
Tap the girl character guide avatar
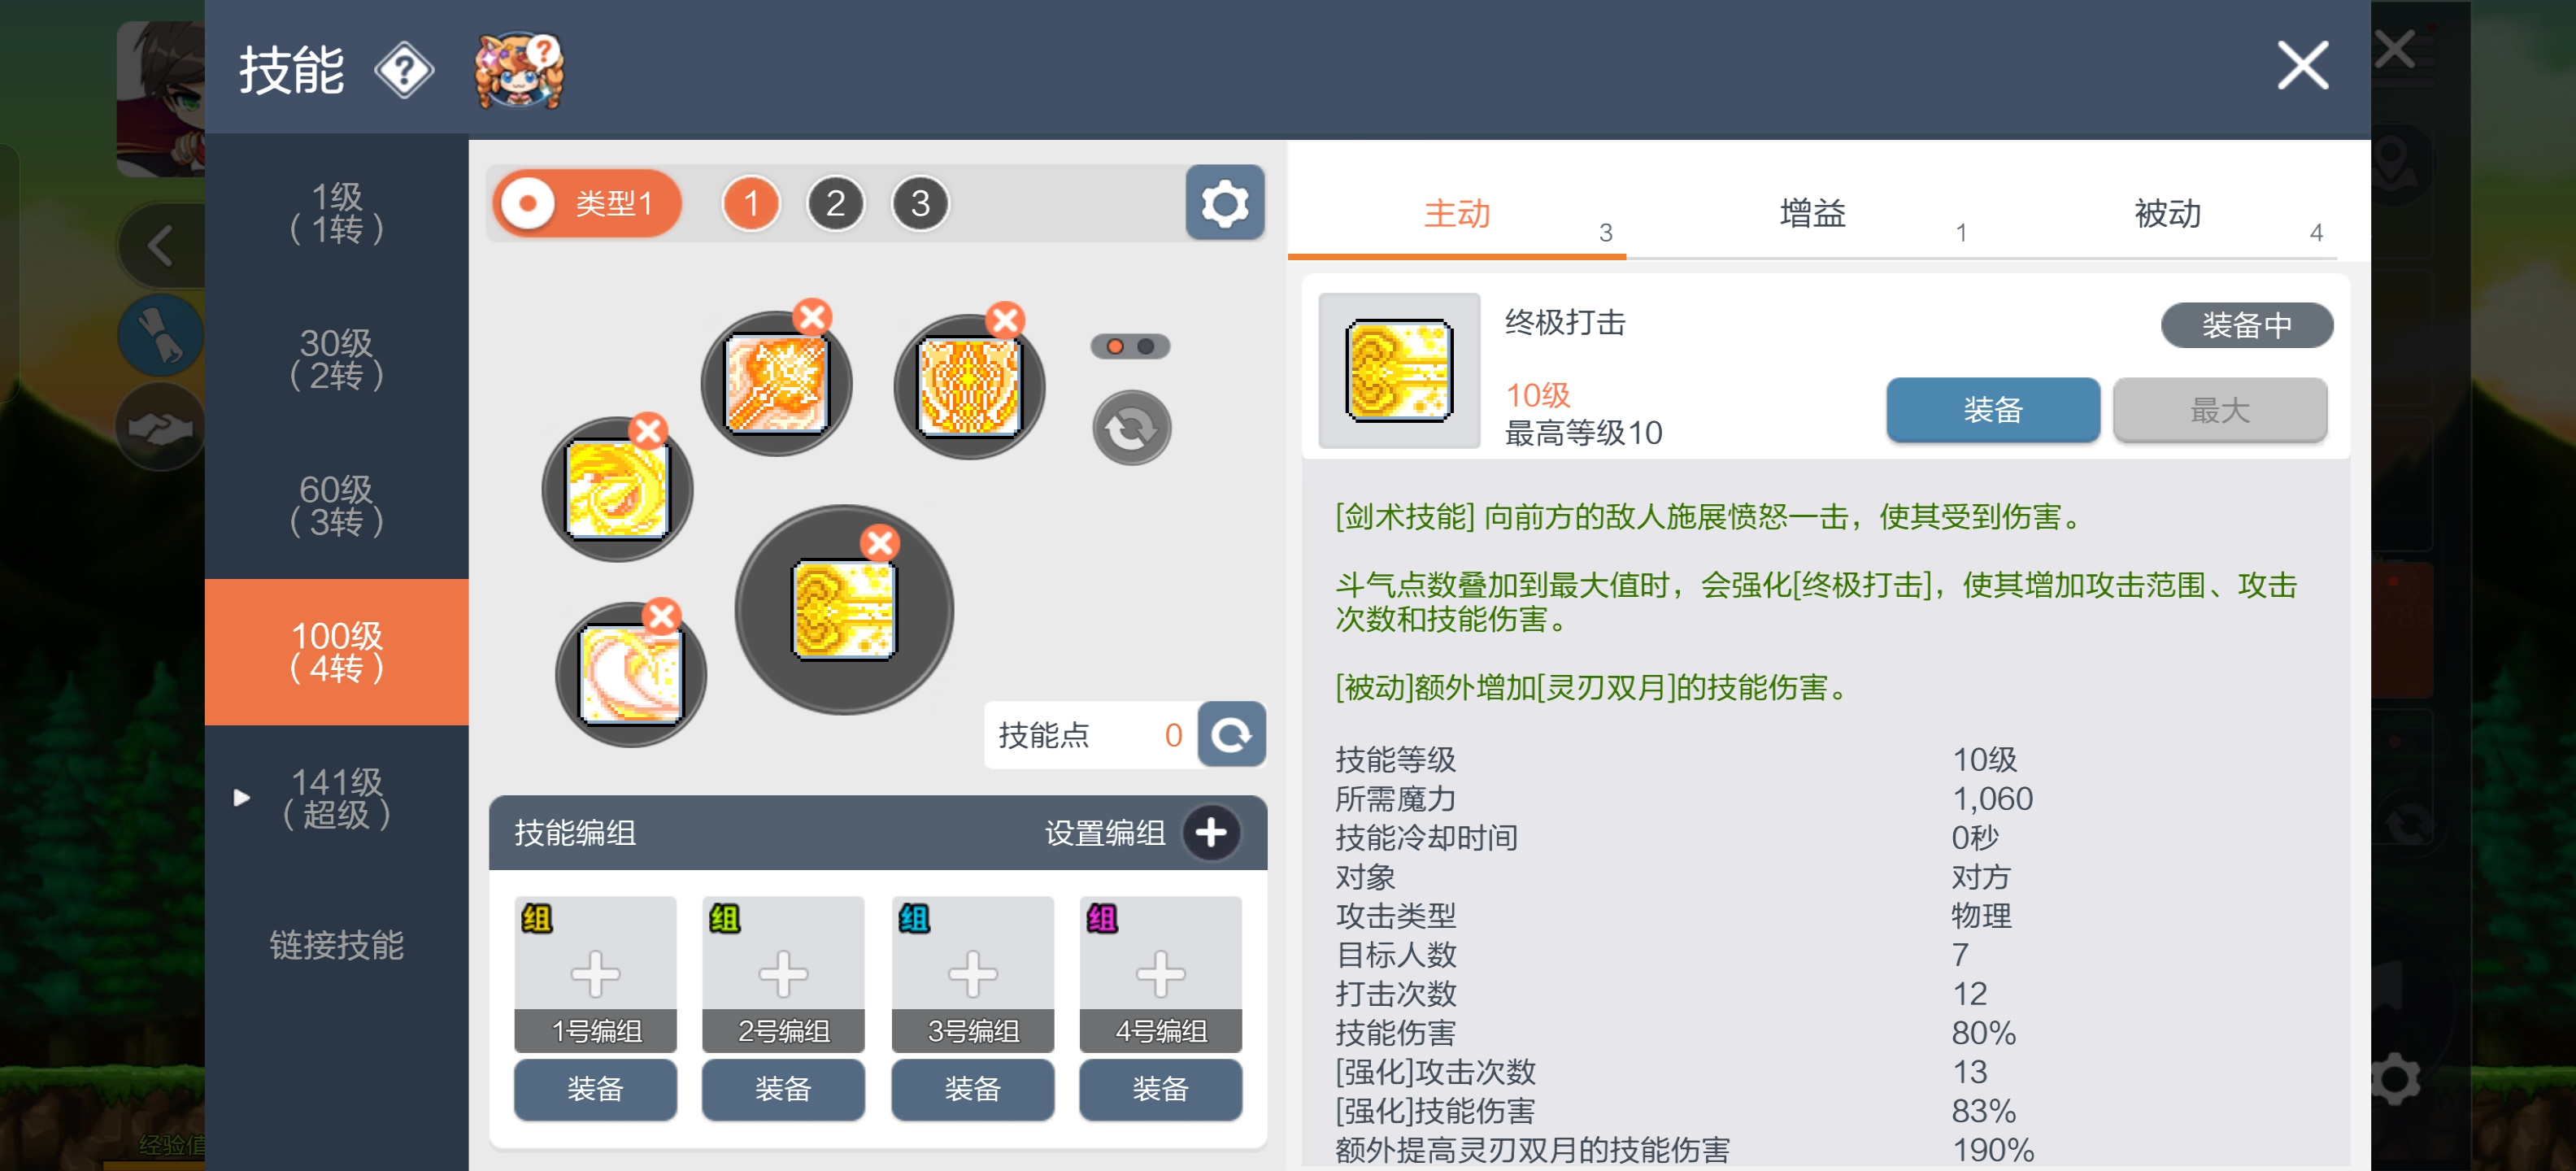click(x=519, y=70)
